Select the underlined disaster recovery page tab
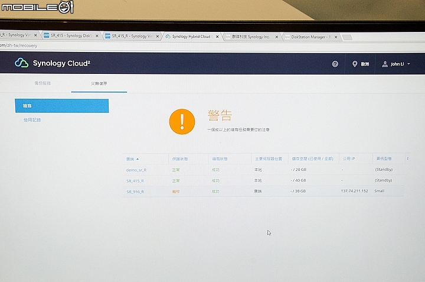This screenshot has height=282, width=425. tap(99, 83)
